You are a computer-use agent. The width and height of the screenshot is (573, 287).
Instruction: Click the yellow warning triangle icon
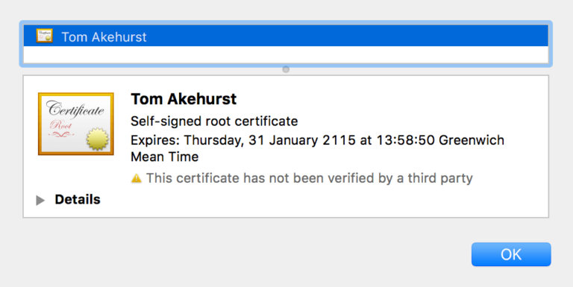pyautogui.click(x=137, y=178)
